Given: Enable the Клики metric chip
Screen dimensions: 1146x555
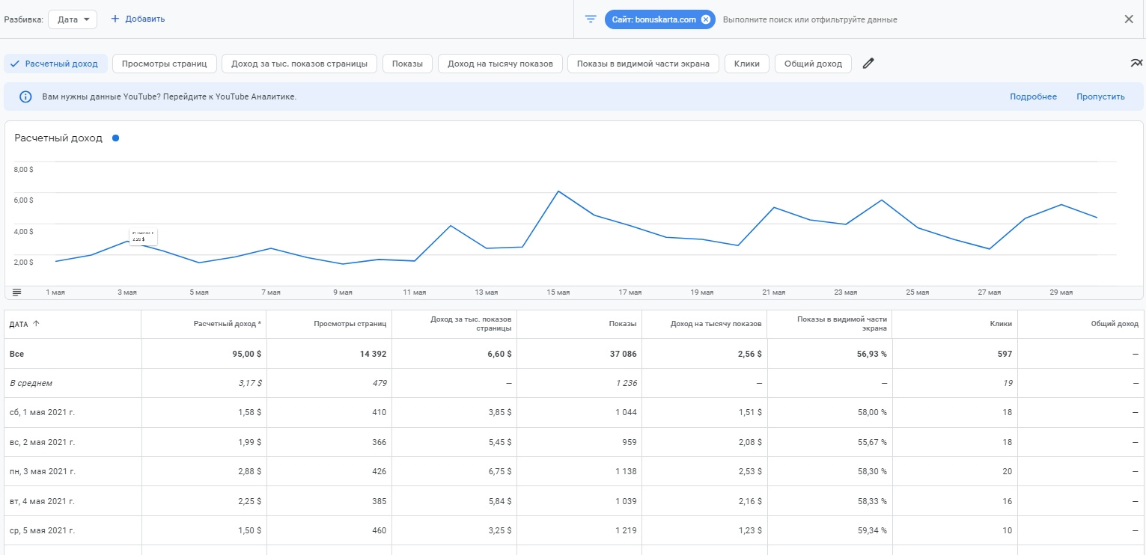Looking at the screenshot, I should [x=746, y=64].
